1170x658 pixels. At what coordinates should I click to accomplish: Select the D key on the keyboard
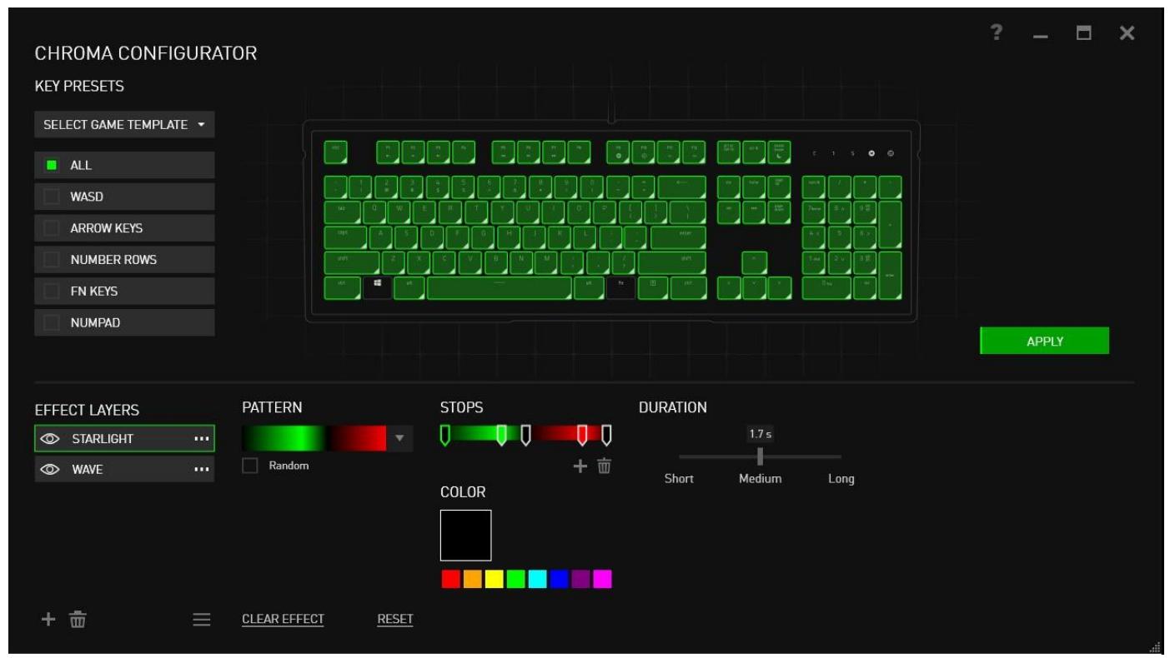434,237
